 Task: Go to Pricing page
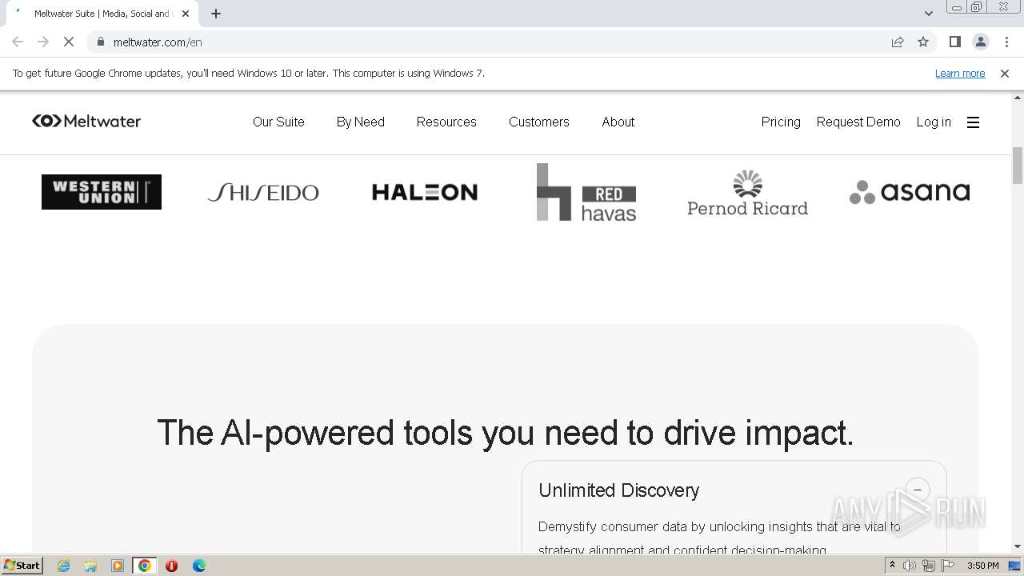coord(781,122)
